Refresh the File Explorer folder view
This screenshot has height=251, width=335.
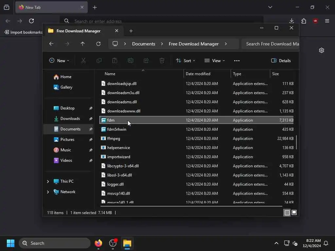(98, 44)
